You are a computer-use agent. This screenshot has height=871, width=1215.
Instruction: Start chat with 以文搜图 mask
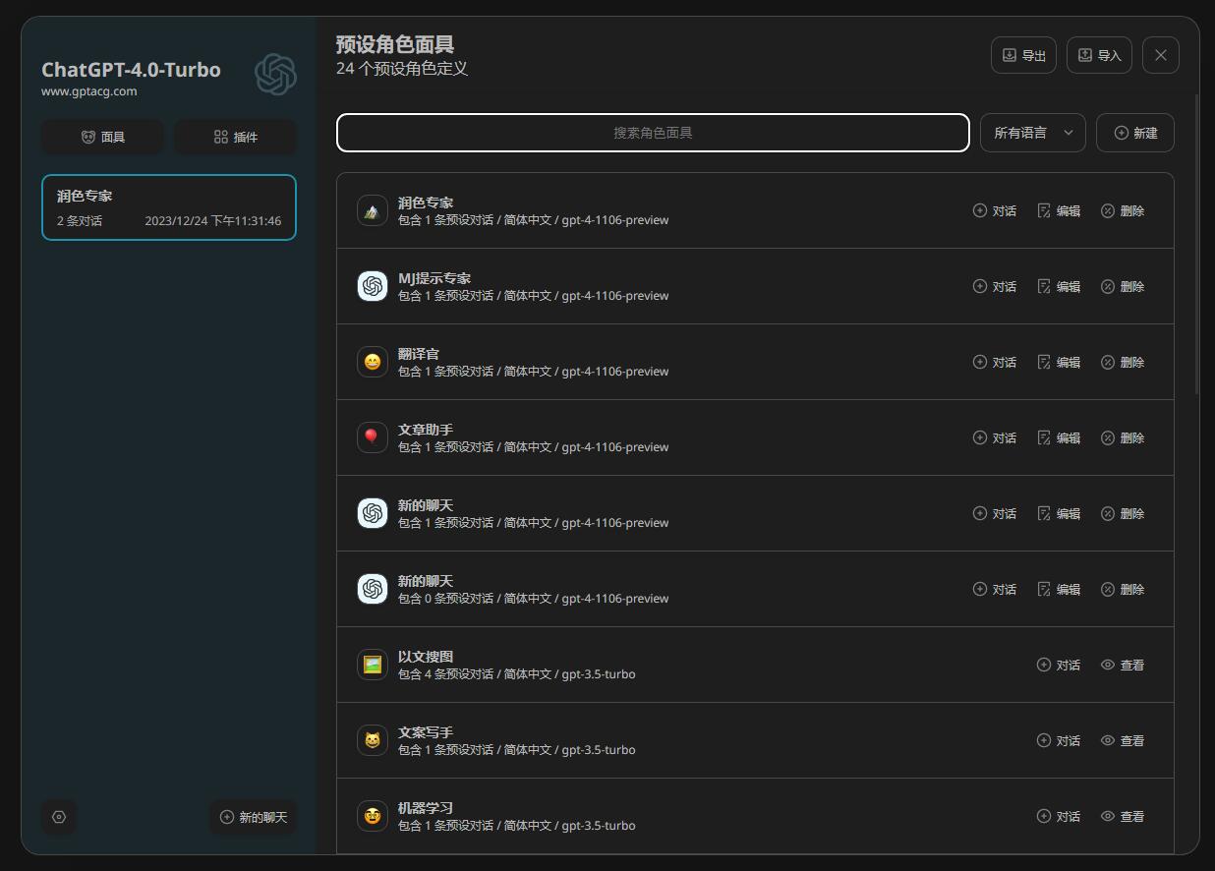pos(1059,665)
